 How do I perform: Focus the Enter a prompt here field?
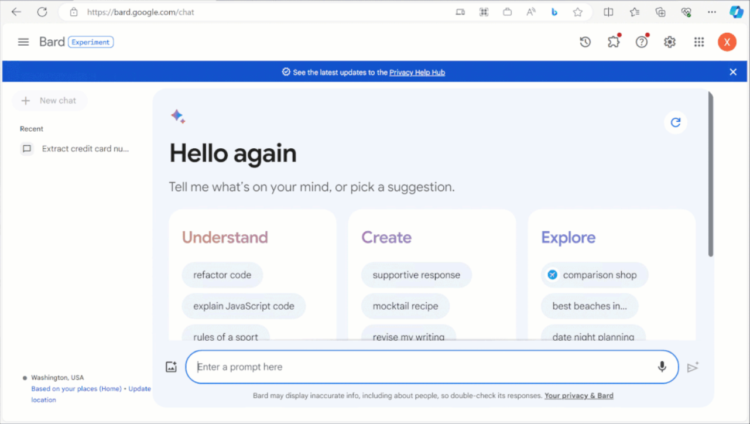click(x=432, y=367)
